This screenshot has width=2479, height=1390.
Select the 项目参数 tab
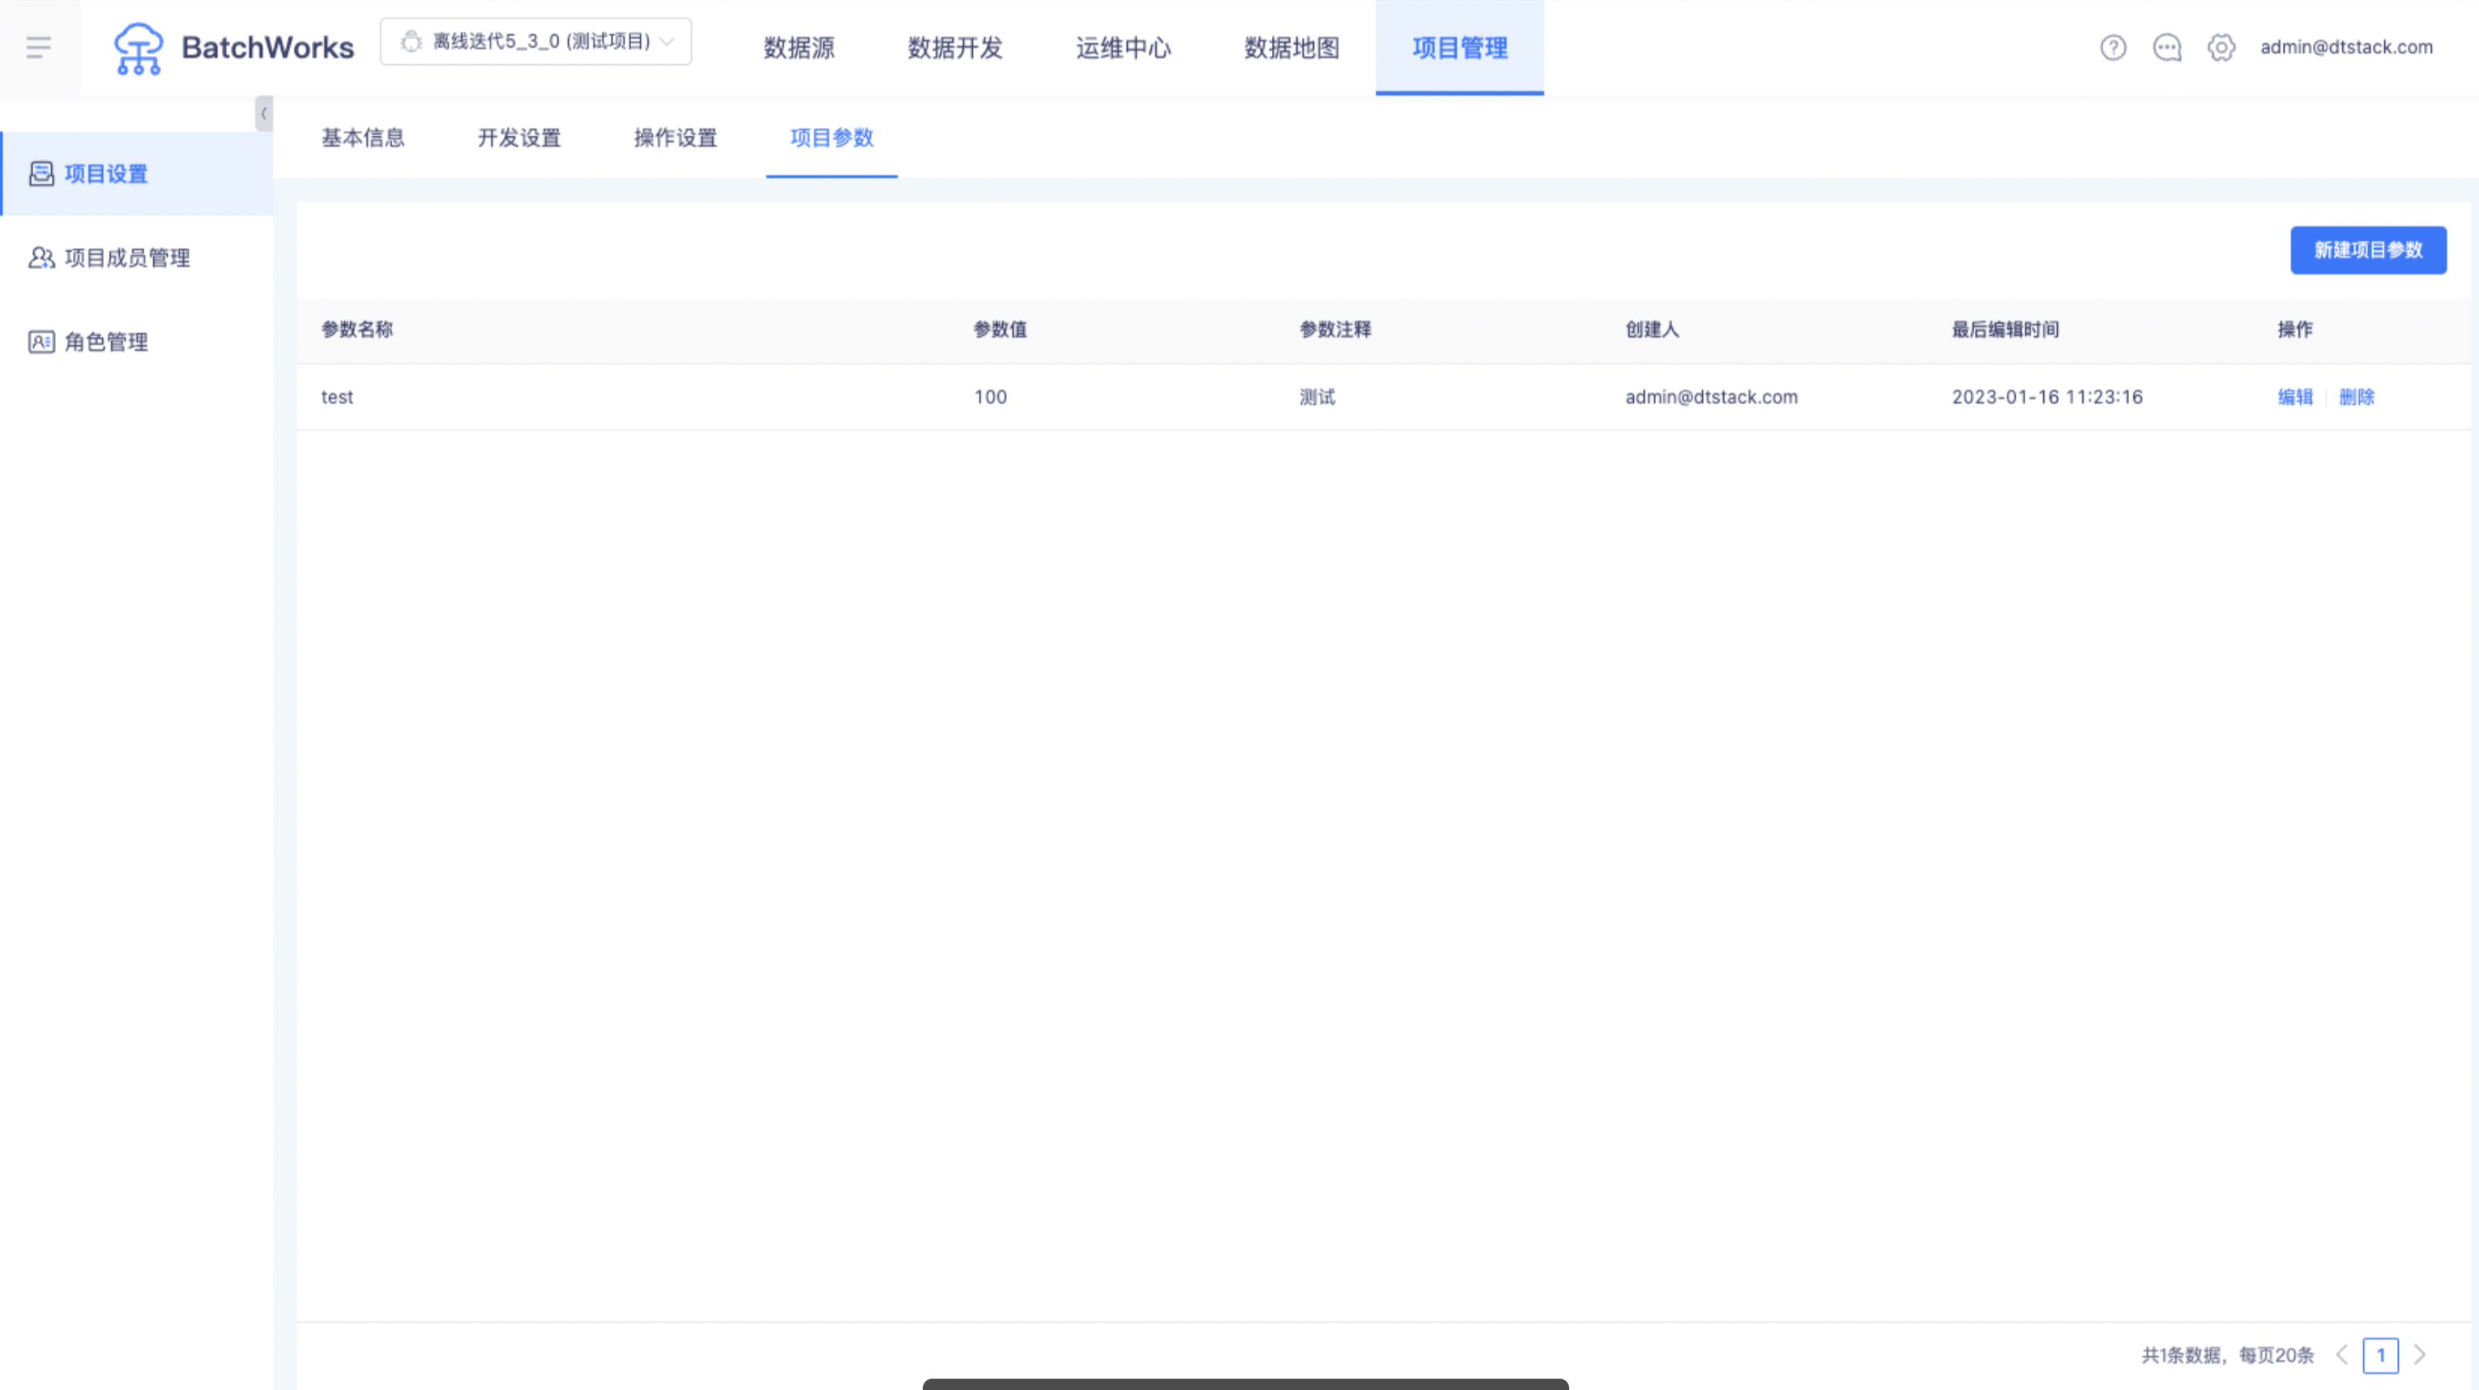(x=831, y=138)
